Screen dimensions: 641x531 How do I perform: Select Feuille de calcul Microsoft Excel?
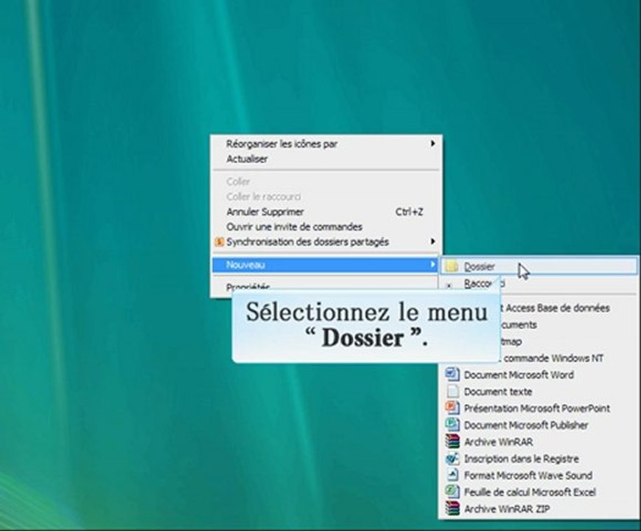539,492
